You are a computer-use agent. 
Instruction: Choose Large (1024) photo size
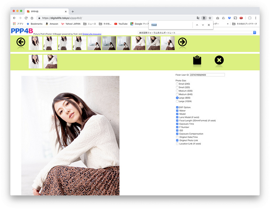point(178,101)
